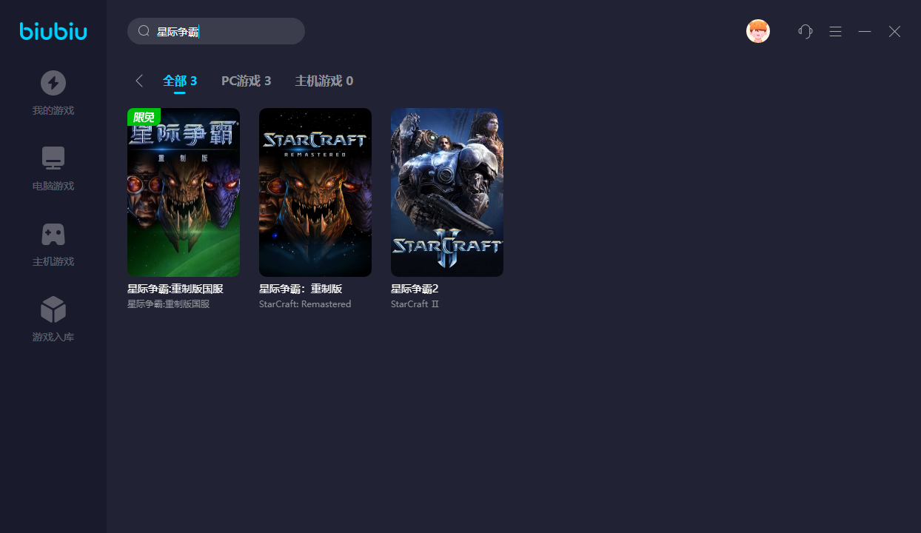The width and height of the screenshot is (921, 533).
Task: Click the 星际争霸2 title link
Action: pos(415,289)
